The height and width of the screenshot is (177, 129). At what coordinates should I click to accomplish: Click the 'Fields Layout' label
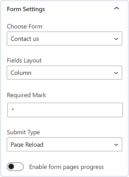24,61
